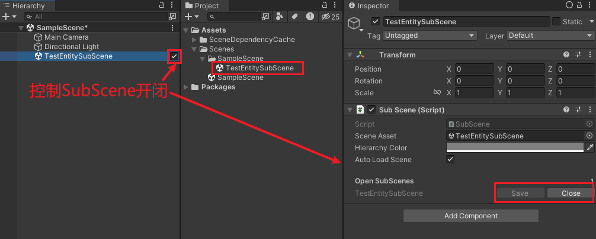This screenshot has width=596, height=239.
Task: Click the Close subscene button
Action: 571,193
